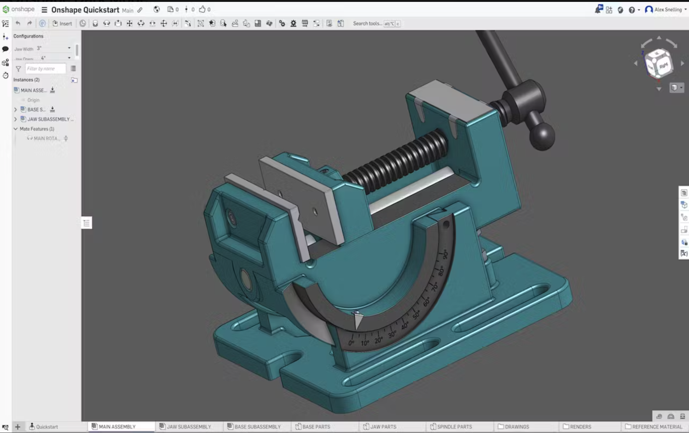The image size is (689, 433).
Task: Select the Slider mate tool
Action: point(118,23)
